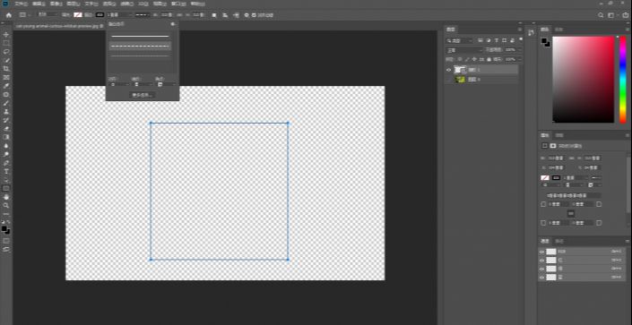
Task: Open the collapsed panel icon beside Layers
Action: point(532,32)
